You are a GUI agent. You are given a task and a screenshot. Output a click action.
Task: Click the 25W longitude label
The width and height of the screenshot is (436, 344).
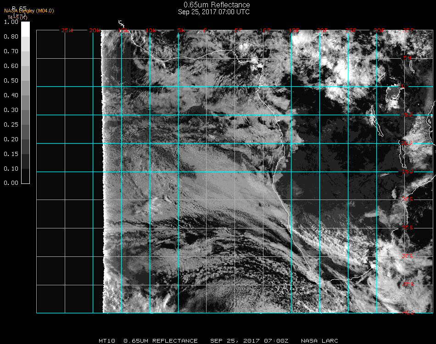[67, 30]
